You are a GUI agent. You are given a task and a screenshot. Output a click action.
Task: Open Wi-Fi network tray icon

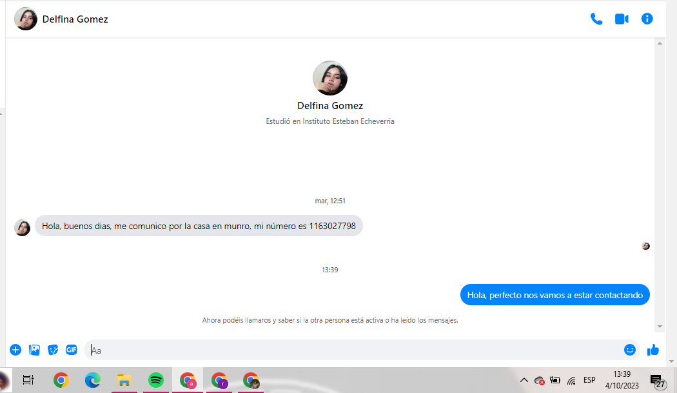pos(571,381)
